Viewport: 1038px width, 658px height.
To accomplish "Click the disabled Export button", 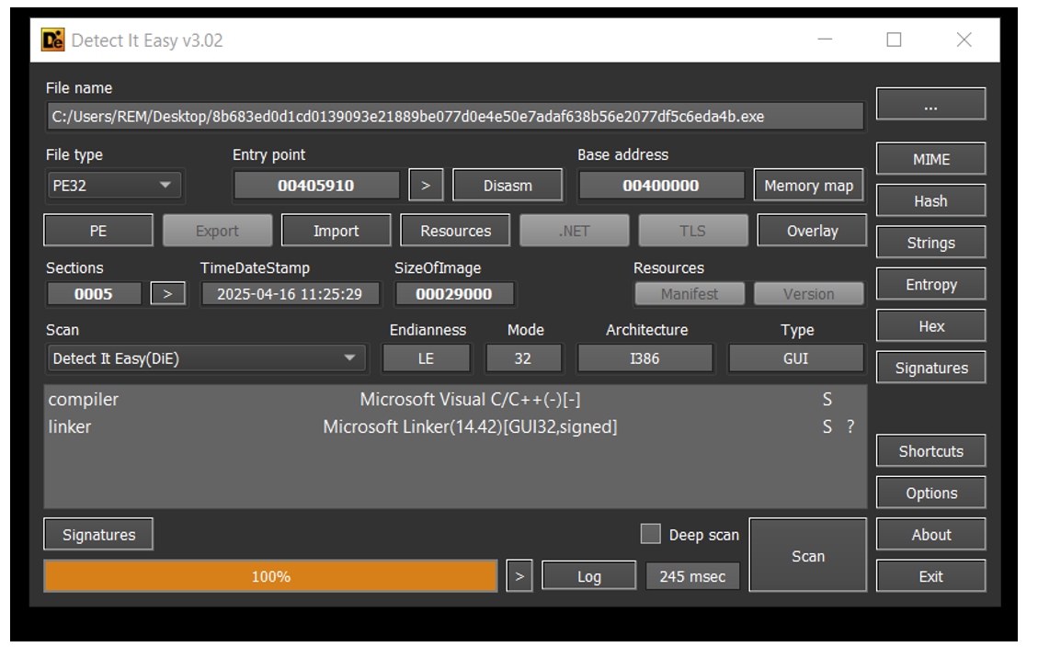I will point(217,231).
